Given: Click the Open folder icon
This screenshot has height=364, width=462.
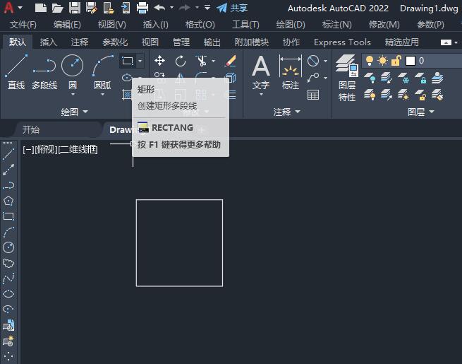Looking at the screenshot, I should click(x=57, y=8).
